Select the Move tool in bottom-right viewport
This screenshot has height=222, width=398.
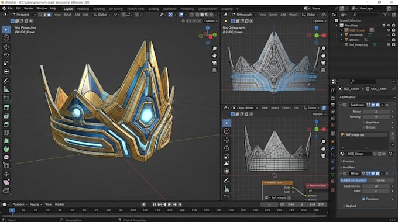pos(227,140)
